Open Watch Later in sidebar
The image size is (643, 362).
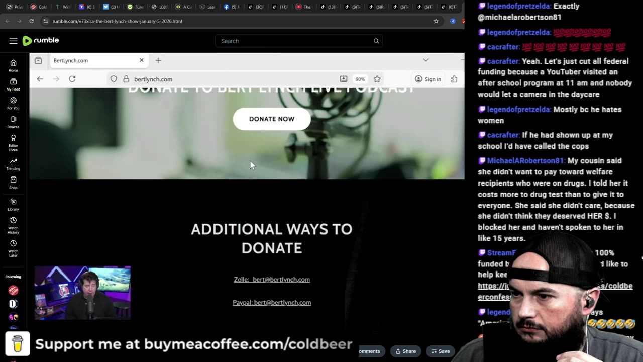click(13, 248)
